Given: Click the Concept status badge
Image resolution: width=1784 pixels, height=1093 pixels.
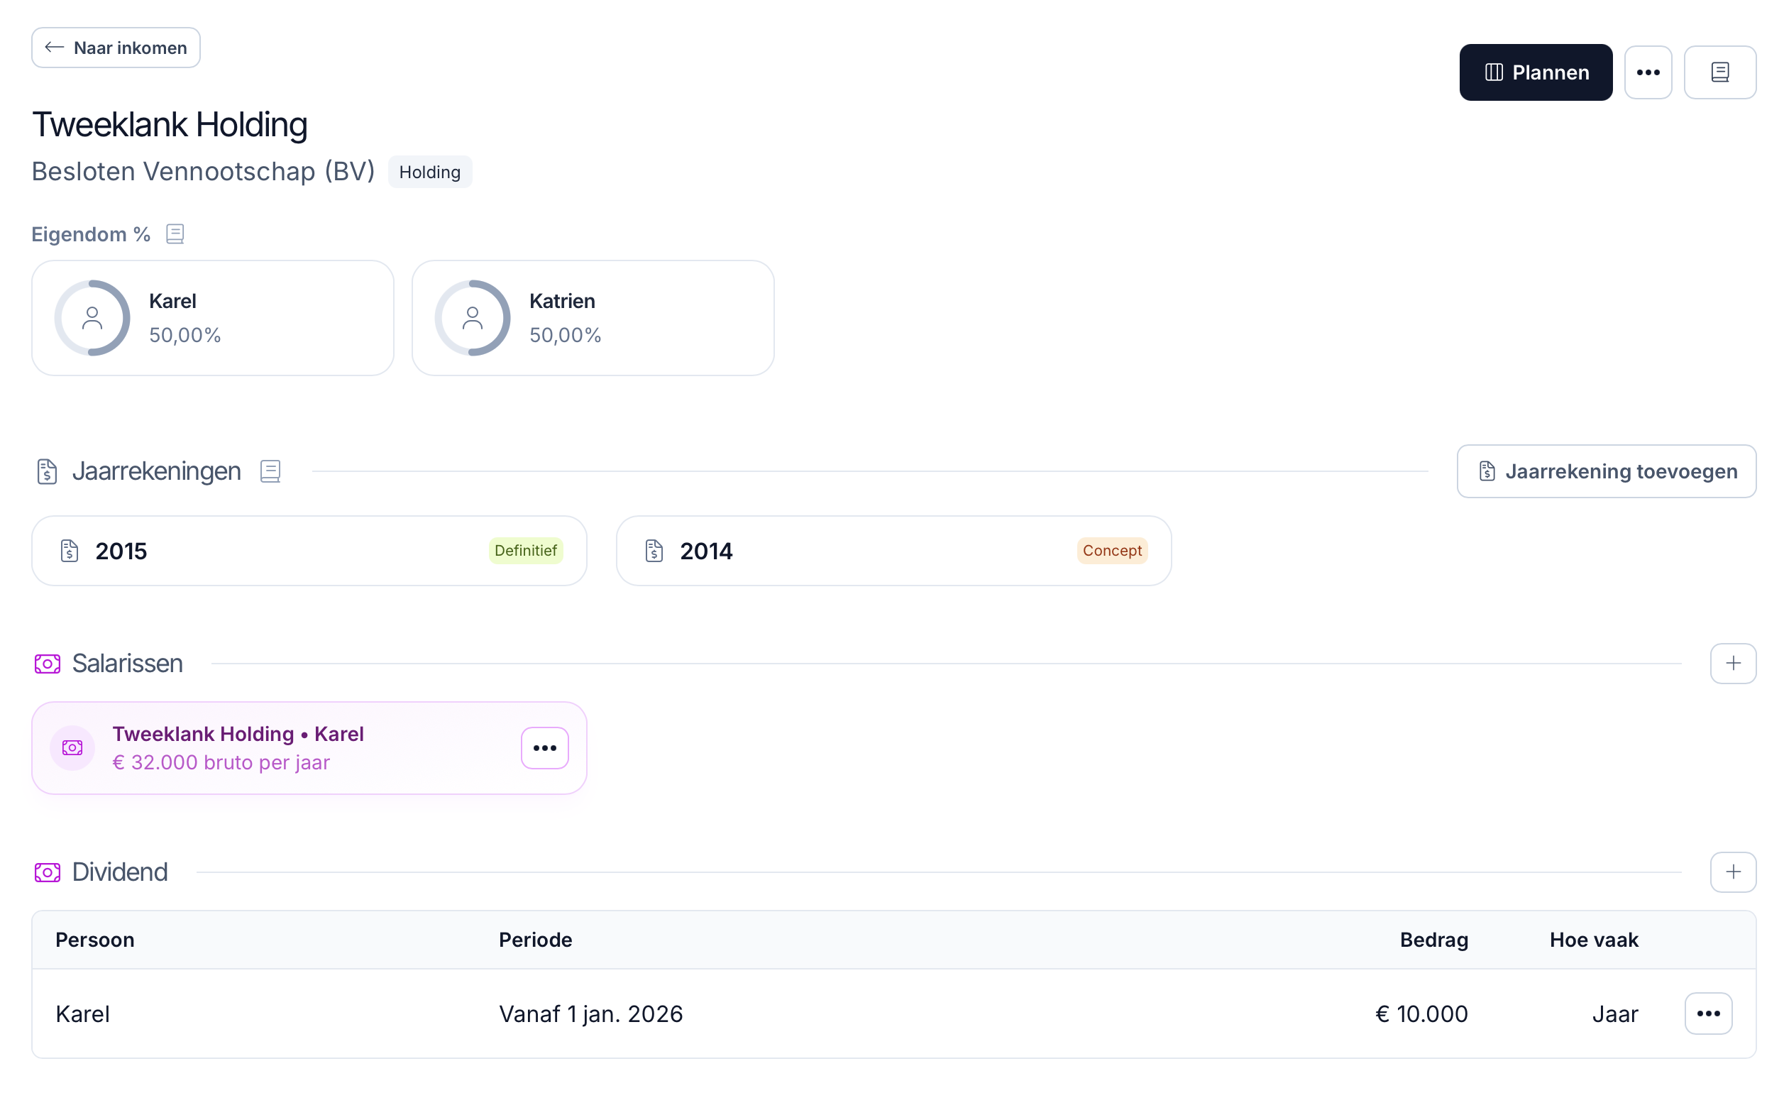Looking at the screenshot, I should point(1112,551).
